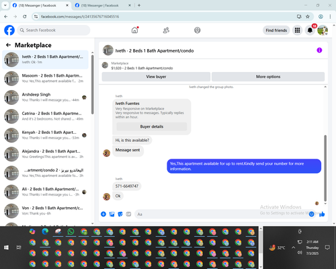Click the 'Hi, is this available?' message
The height and width of the screenshot is (269, 336).
coord(132,141)
